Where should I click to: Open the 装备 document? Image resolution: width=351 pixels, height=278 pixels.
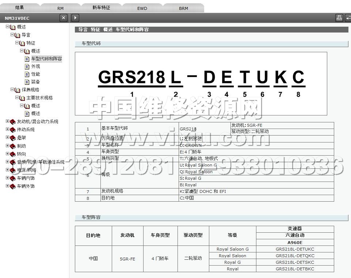[x=35, y=82]
